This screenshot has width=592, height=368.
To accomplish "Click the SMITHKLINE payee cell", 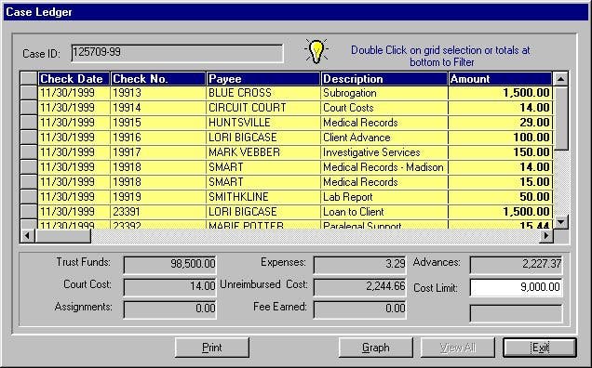I will (x=263, y=197).
